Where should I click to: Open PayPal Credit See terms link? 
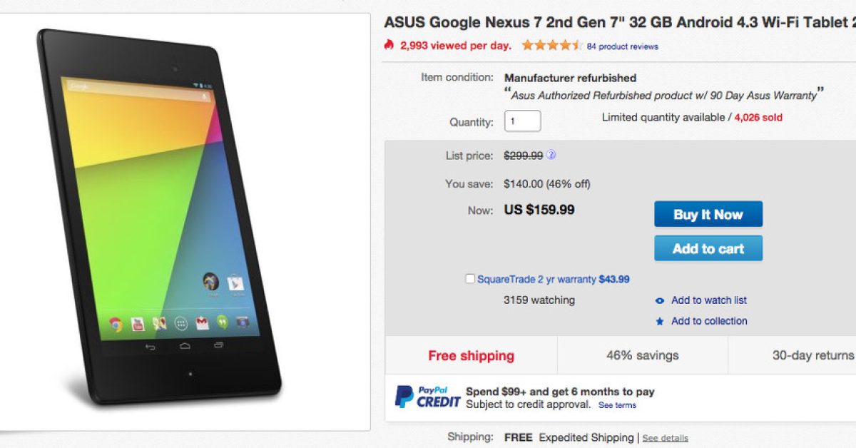[x=617, y=405]
